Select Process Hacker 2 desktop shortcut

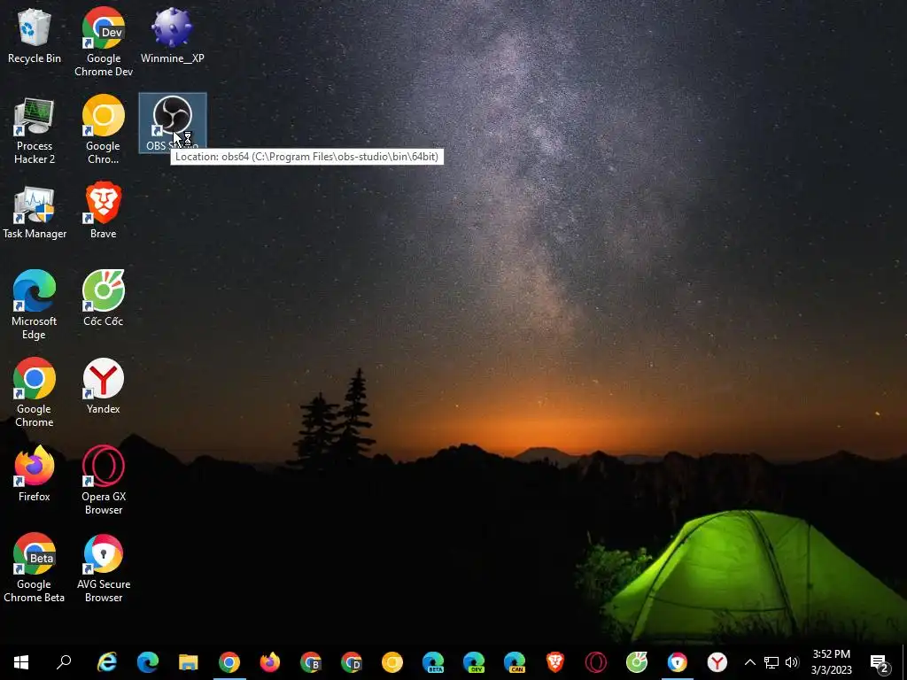35,131
